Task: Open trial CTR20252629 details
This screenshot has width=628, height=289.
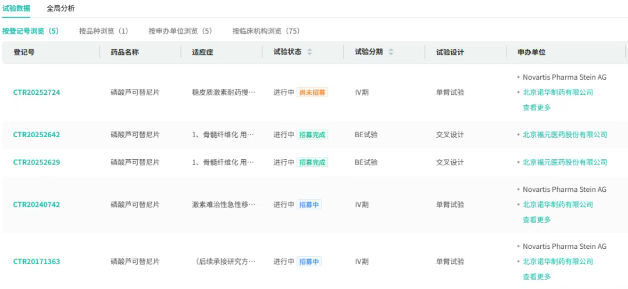Action: point(37,163)
